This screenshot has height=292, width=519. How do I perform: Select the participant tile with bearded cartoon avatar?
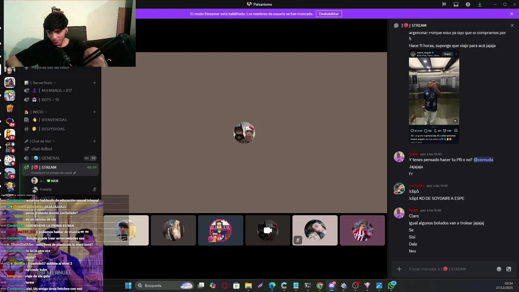221,230
